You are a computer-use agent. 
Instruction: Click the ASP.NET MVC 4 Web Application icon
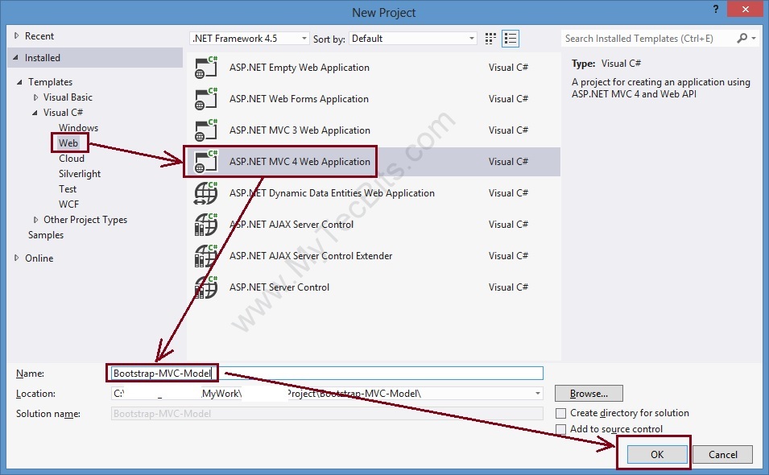coord(206,161)
